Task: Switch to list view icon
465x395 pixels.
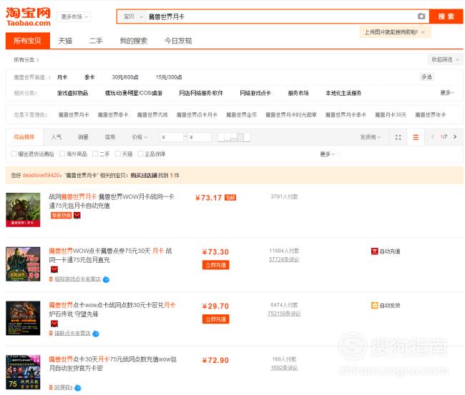Action: (x=416, y=137)
